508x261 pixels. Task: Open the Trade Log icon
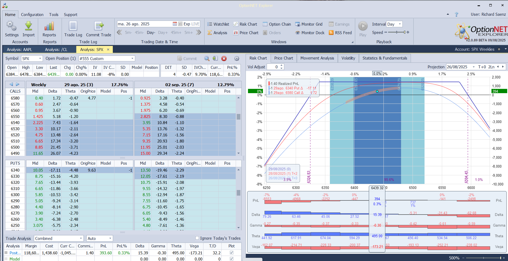pyautogui.click(x=73, y=26)
